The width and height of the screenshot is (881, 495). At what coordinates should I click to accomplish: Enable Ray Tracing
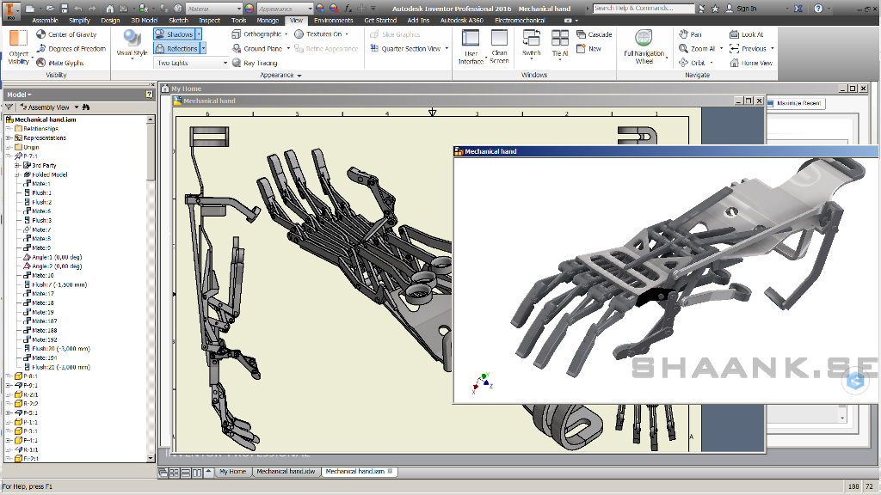[x=255, y=63]
